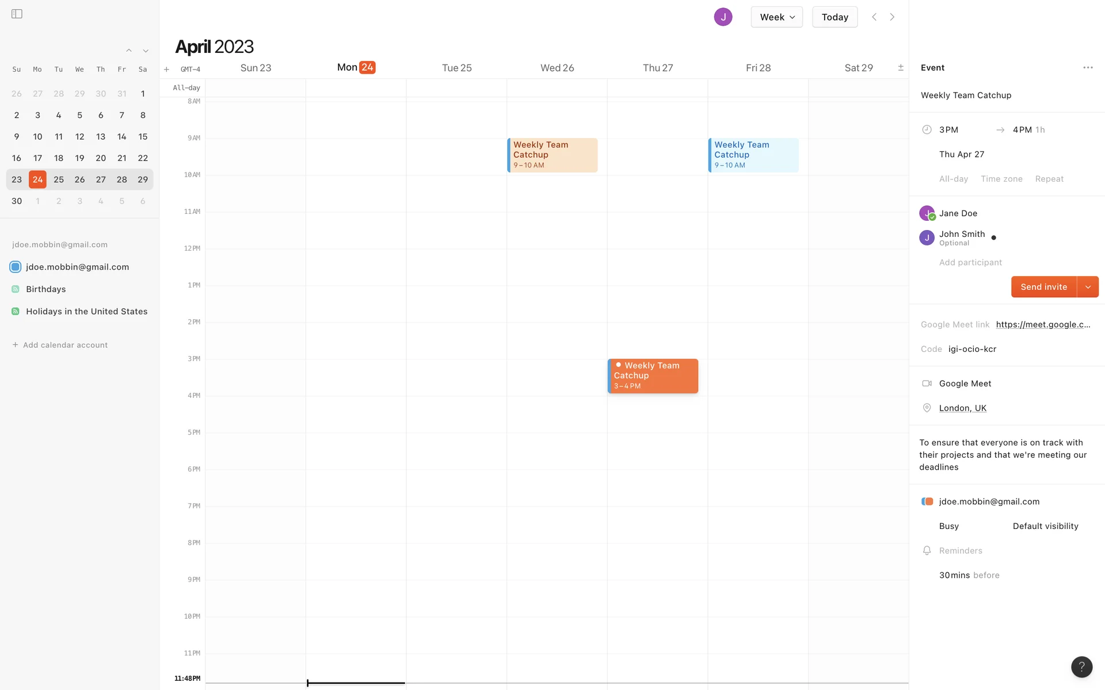Toggle Holidays in the United States calendar
1105x690 pixels.
pos(16,312)
